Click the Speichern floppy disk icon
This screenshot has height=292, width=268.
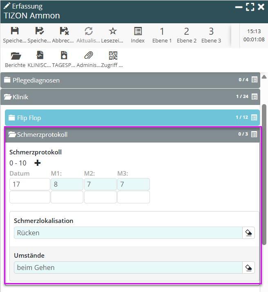click(15, 31)
